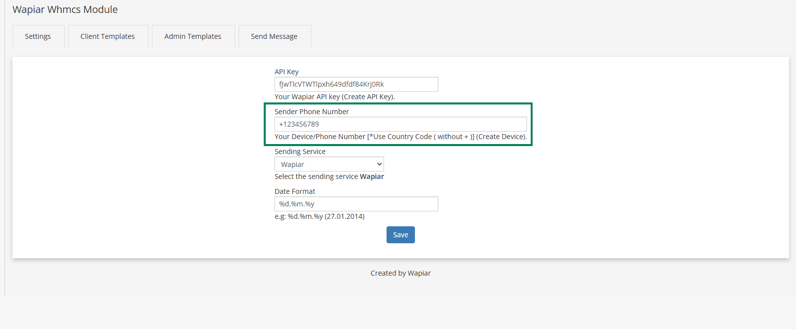The height and width of the screenshot is (329, 796).
Task: Click the Date Format label
Action: click(x=295, y=191)
